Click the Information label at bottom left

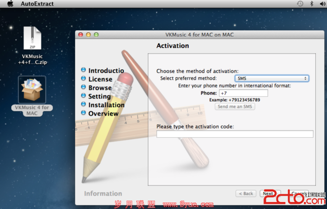click(x=103, y=194)
